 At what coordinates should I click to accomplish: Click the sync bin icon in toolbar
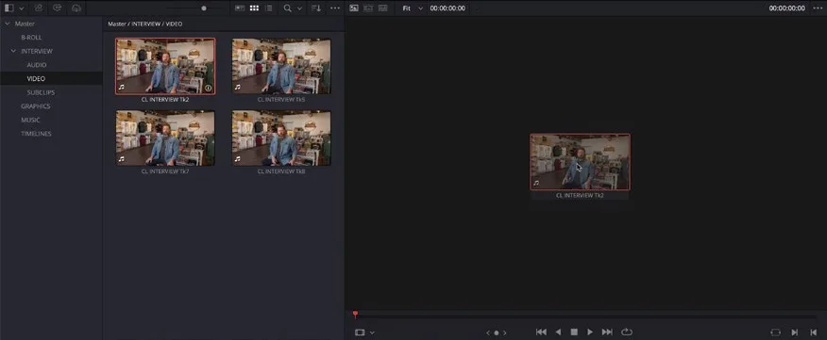[58, 8]
